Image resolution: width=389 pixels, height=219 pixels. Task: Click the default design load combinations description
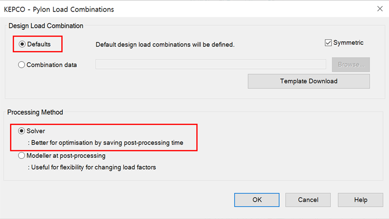(x=165, y=45)
